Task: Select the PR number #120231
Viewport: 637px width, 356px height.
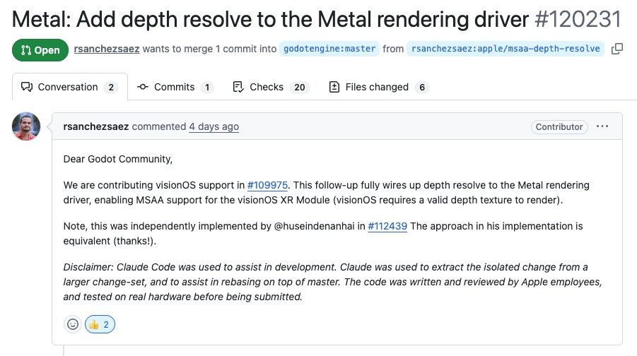Action: [x=578, y=20]
